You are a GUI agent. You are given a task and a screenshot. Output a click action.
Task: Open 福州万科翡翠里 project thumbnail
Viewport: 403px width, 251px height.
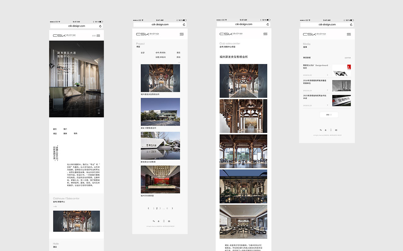[160, 179]
